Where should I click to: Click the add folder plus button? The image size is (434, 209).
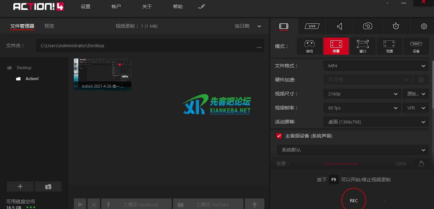point(20,186)
